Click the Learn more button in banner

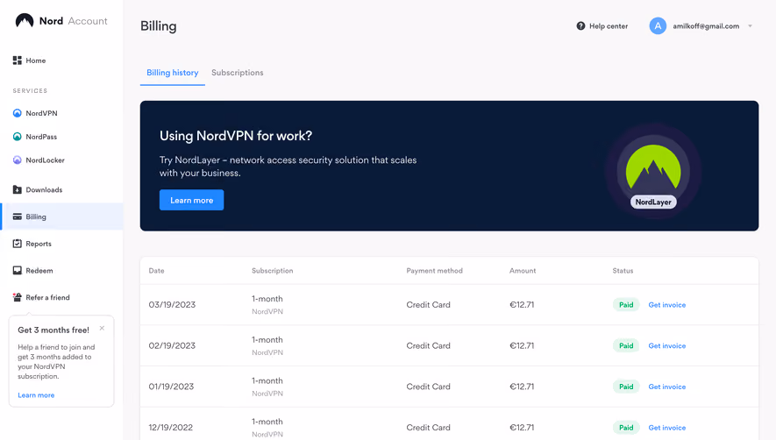[191, 200]
